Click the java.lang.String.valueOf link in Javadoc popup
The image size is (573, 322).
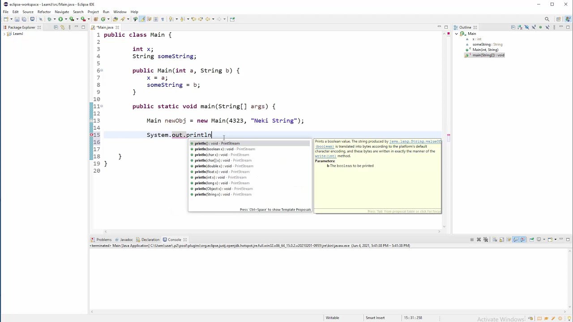[415, 141]
